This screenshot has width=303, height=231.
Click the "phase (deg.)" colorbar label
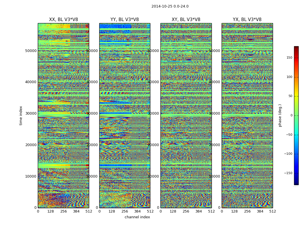tap(280, 115)
